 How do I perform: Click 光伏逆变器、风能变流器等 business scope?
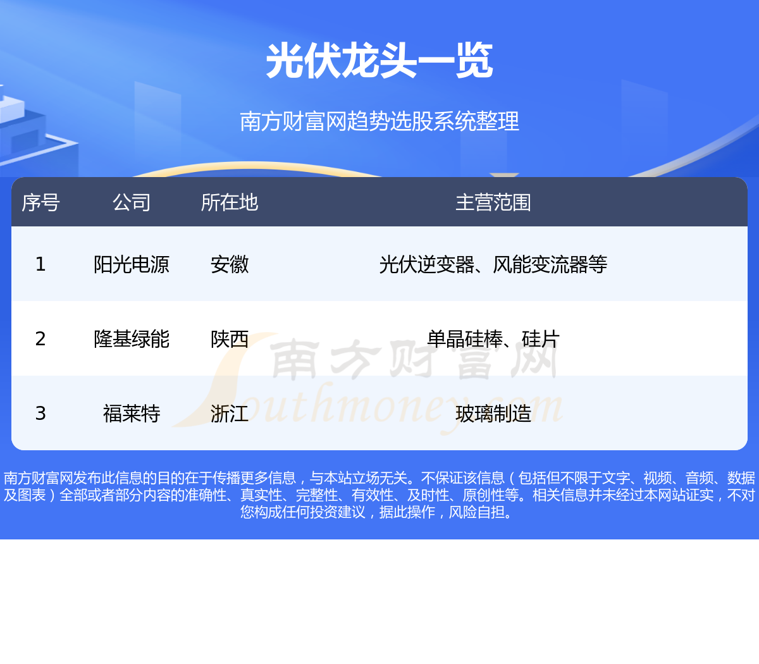493,264
